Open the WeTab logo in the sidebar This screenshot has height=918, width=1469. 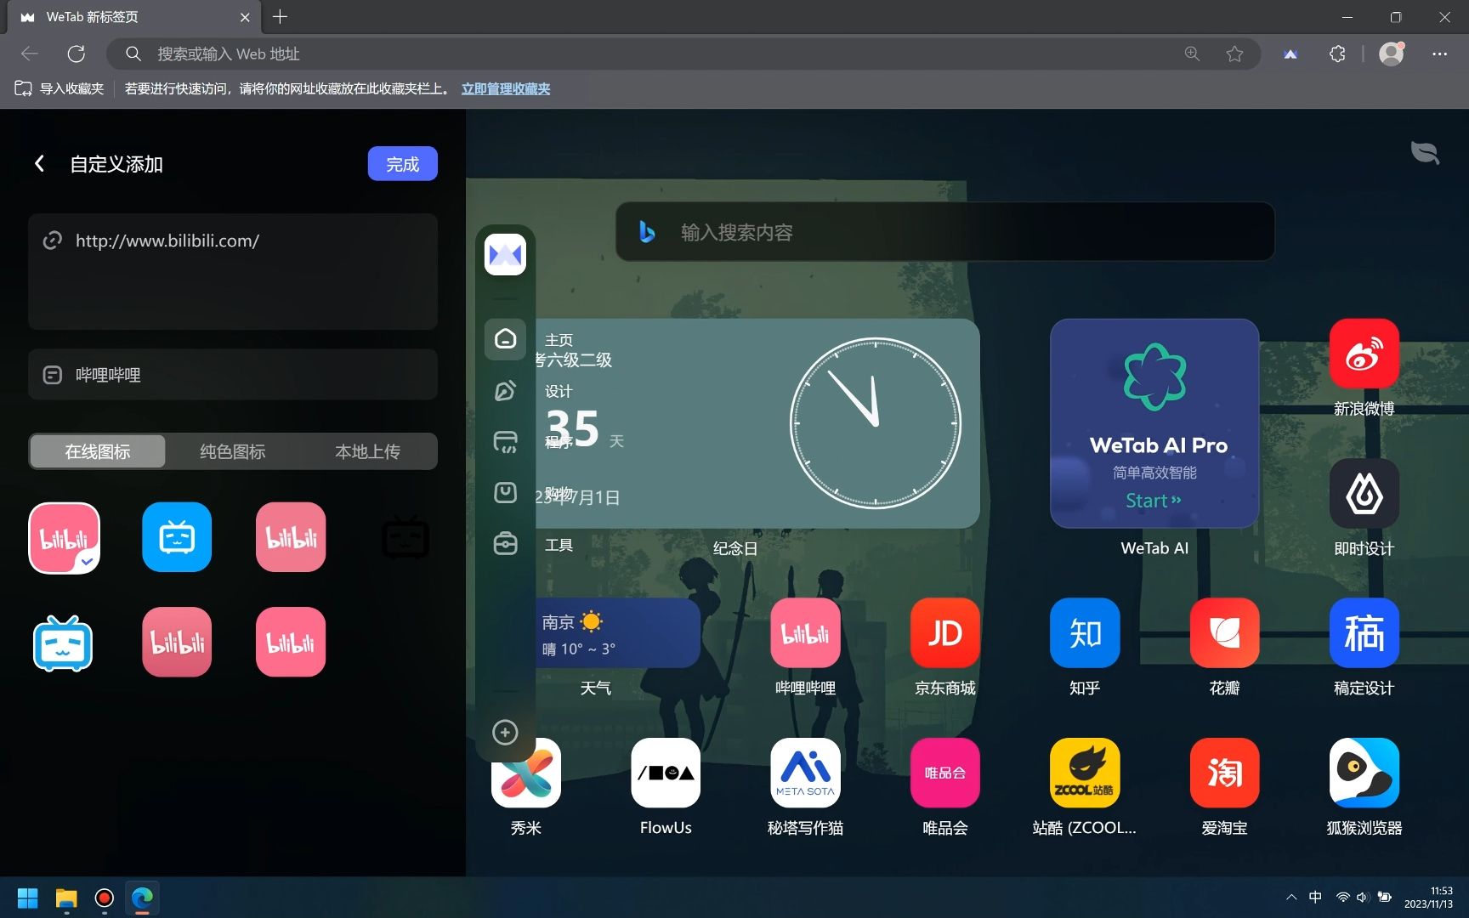[505, 254]
